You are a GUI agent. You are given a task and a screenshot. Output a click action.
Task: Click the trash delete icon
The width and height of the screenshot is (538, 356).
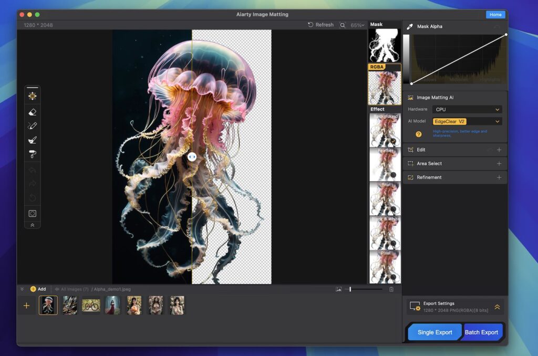tap(391, 289)
